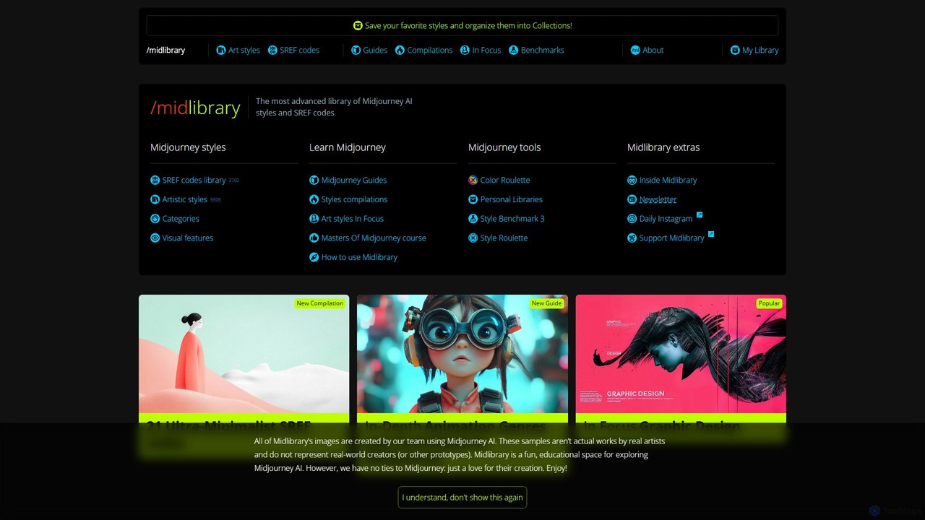Open Masters Of Midjourney course link
The width and height of the screenshot is (925, 520).
click(374, 238)
